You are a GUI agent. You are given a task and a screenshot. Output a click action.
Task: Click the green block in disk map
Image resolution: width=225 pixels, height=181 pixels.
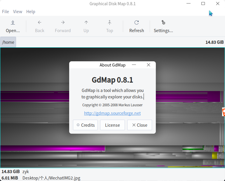click(x=193, y=149)
